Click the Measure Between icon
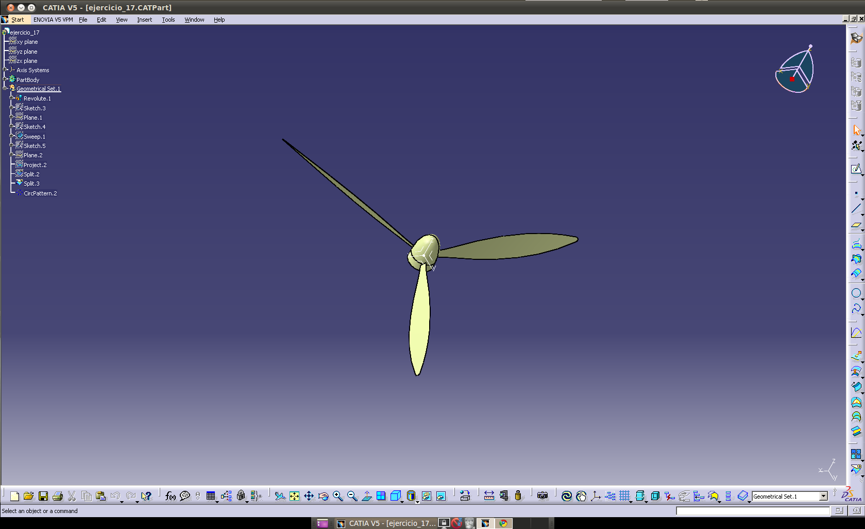This screenshot has height=529, width=865. (489, 496)
